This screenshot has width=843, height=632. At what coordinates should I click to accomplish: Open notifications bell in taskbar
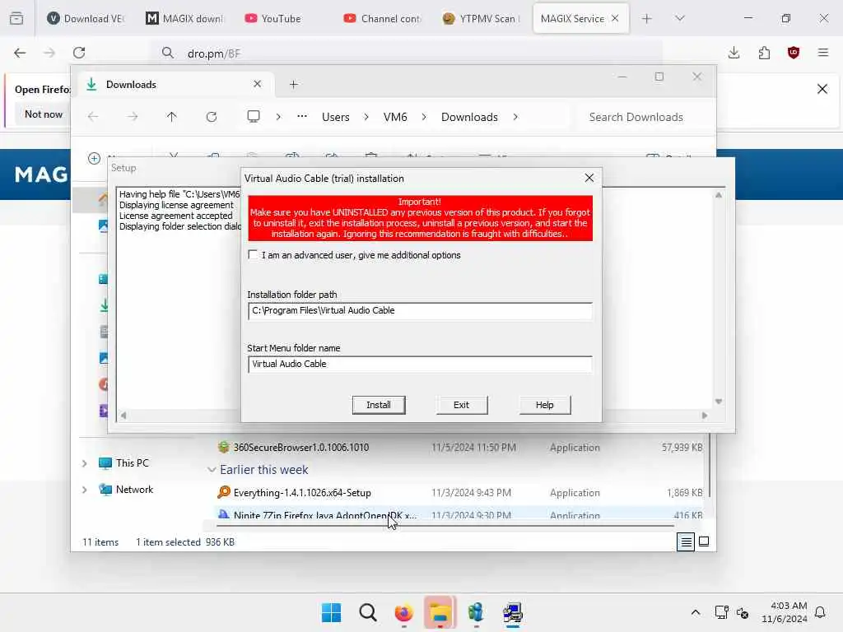click(820, 612)
